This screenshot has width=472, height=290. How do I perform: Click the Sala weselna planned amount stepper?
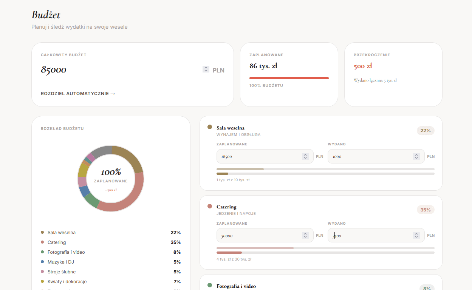click(305, 156)
